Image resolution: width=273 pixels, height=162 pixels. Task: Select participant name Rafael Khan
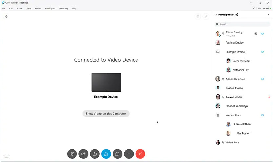[243, 124]
